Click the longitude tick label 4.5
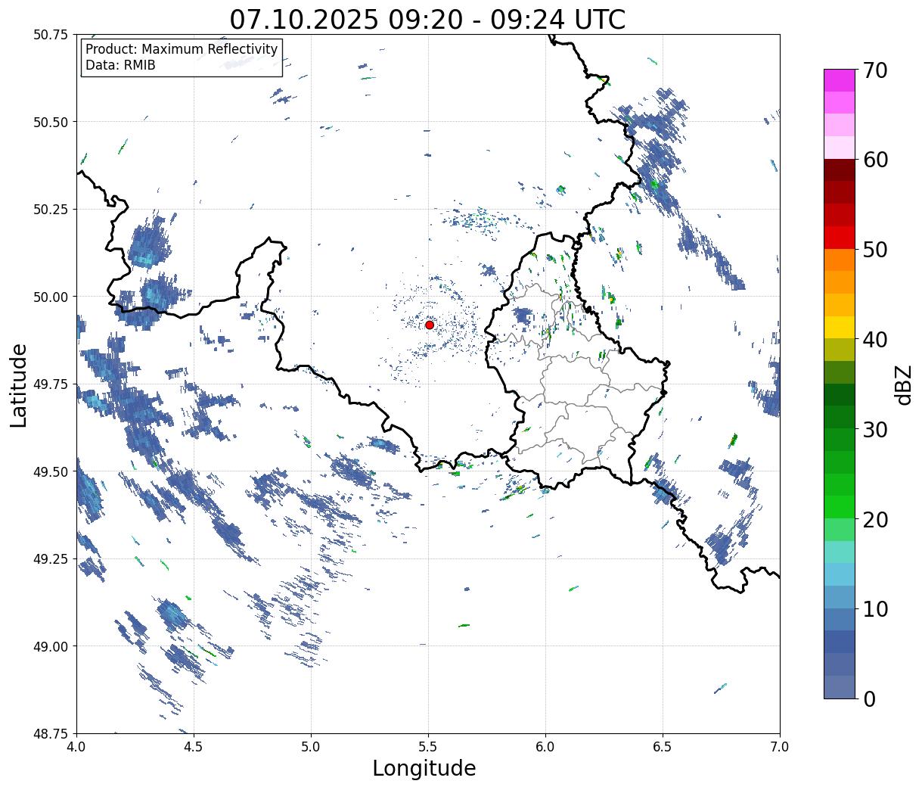The image size is (922, 787). pos(194,746)
